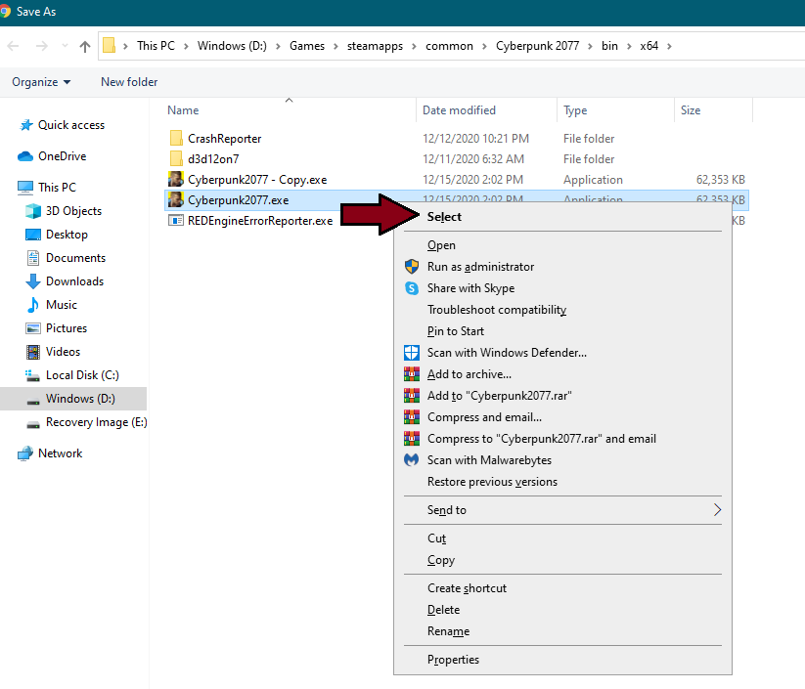Expand chevron after x64 breadcrumb
This screenshot has height=689, width=805.
tap(669, 46)
